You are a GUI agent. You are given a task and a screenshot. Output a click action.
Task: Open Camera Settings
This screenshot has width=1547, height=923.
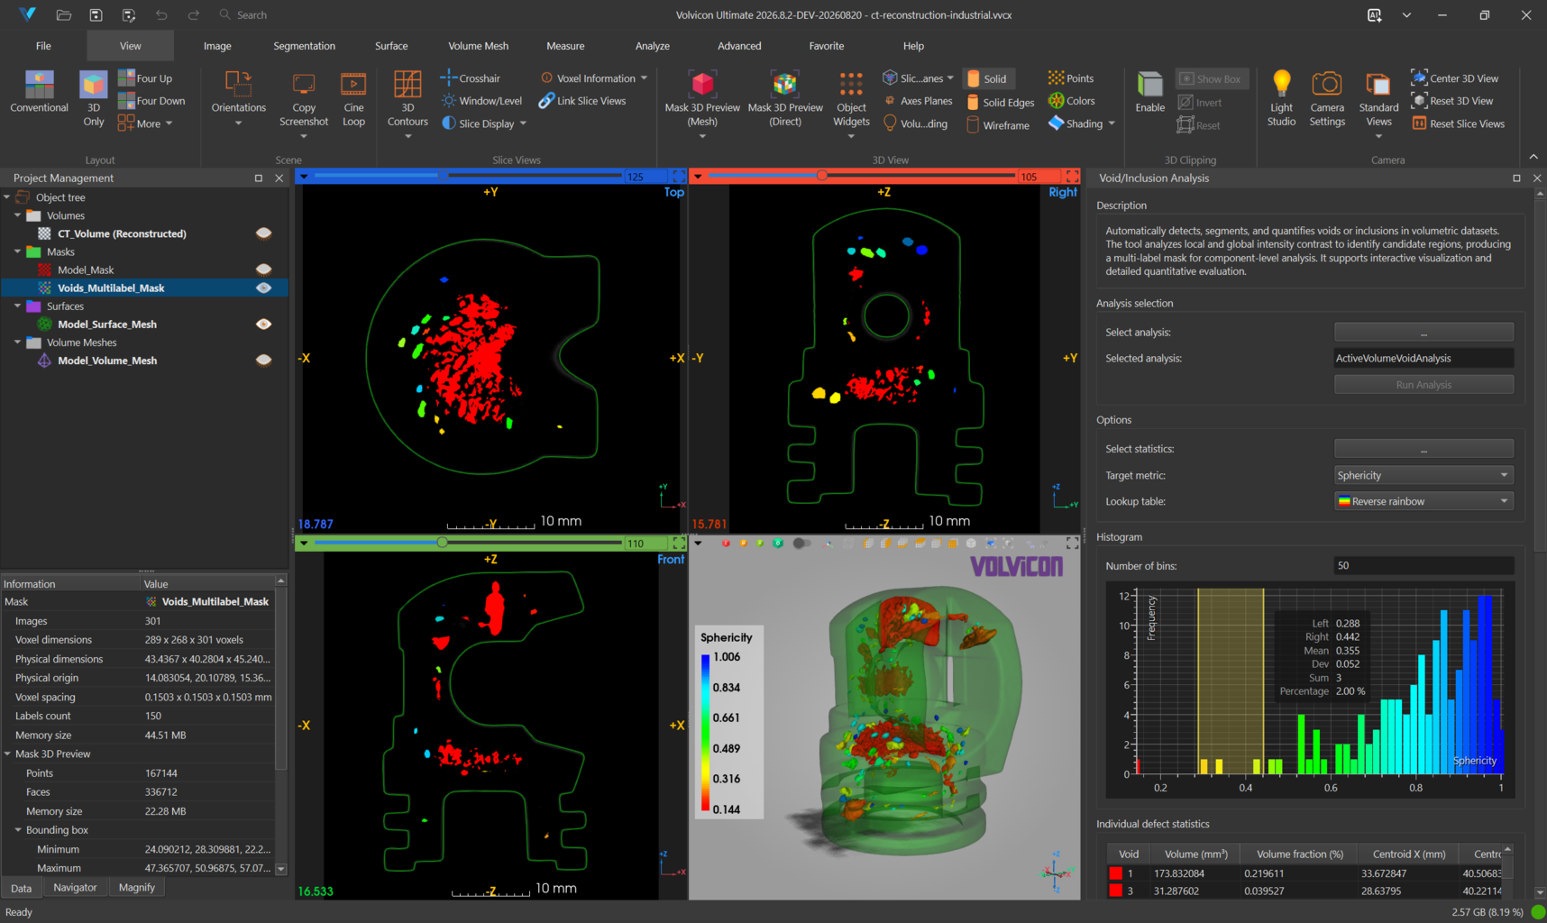[x=1327, y=99]
